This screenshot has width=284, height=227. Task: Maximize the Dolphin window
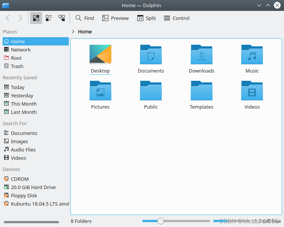point(268,5)
